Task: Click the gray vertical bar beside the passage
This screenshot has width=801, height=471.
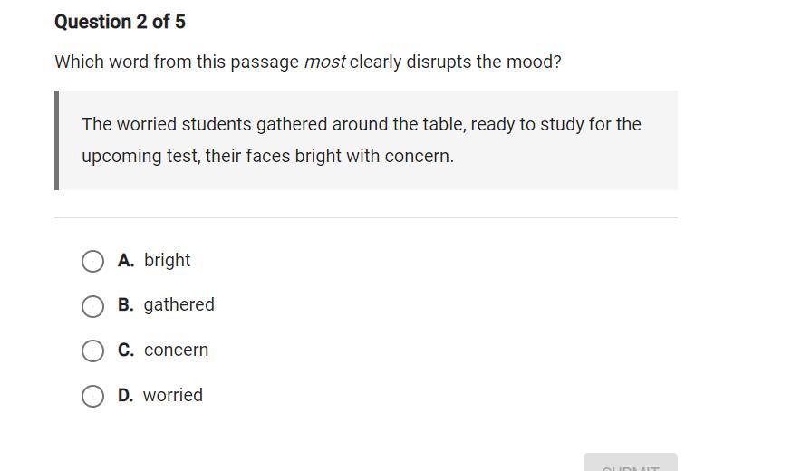Action: pyautogui.click(x=57, y=140)
